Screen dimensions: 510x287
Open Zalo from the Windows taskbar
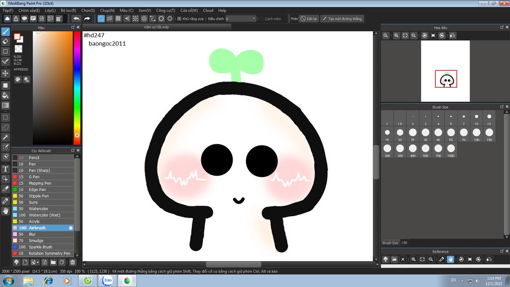click(108, 281)
